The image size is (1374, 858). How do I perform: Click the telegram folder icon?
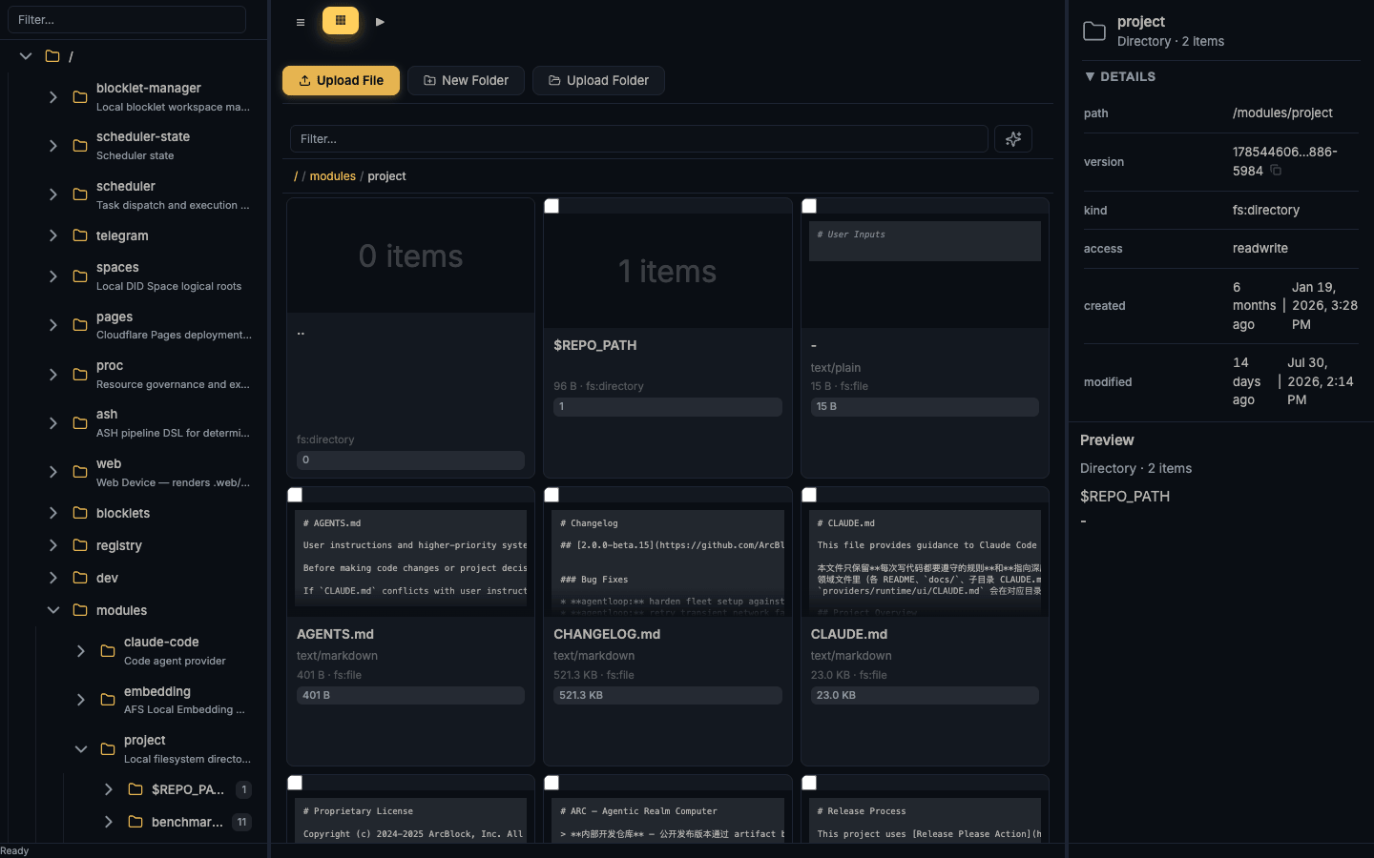(x=80, y=235)
